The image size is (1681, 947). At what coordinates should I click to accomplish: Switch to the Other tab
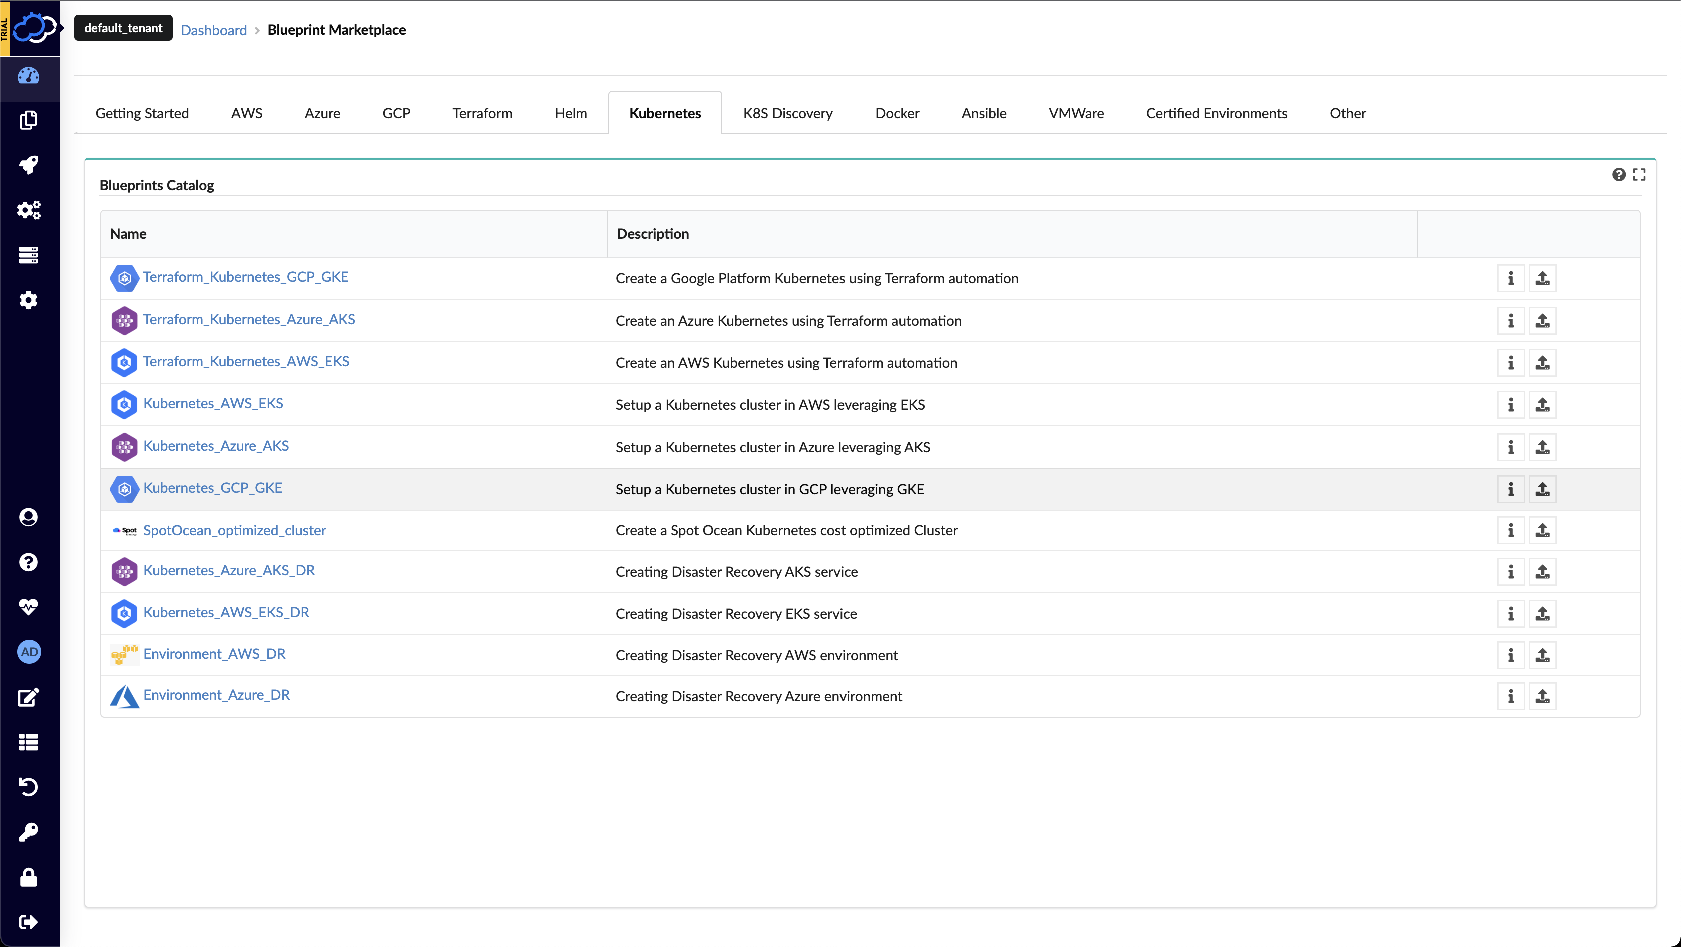(1347, 113)
